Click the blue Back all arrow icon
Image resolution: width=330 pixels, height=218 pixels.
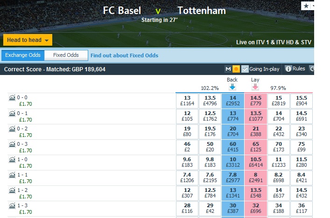pyautogui.click(x=232, y=87)
